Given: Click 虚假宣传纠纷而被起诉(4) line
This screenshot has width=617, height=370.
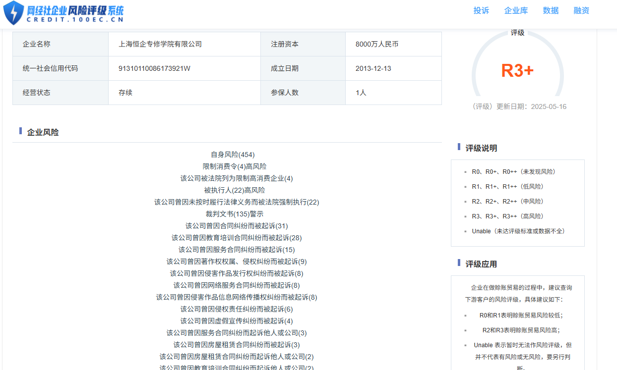Looking at the screenshot, I should tap(237, 321).
